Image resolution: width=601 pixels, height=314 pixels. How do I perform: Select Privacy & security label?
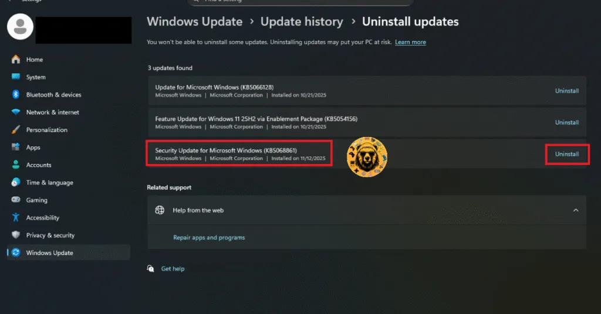50,235
